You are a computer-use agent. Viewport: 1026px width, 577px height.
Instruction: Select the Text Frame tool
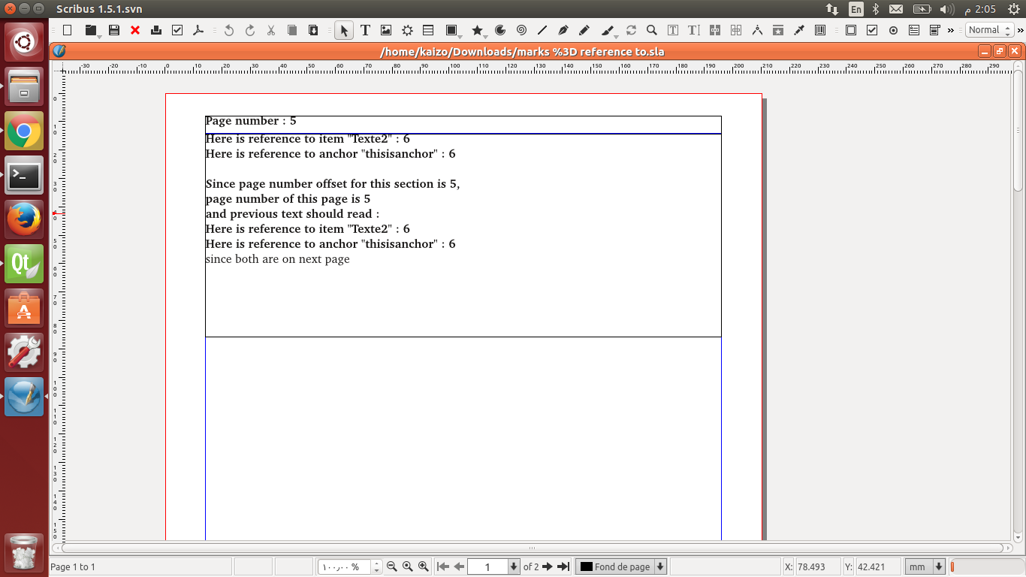(x=365, y=30)
